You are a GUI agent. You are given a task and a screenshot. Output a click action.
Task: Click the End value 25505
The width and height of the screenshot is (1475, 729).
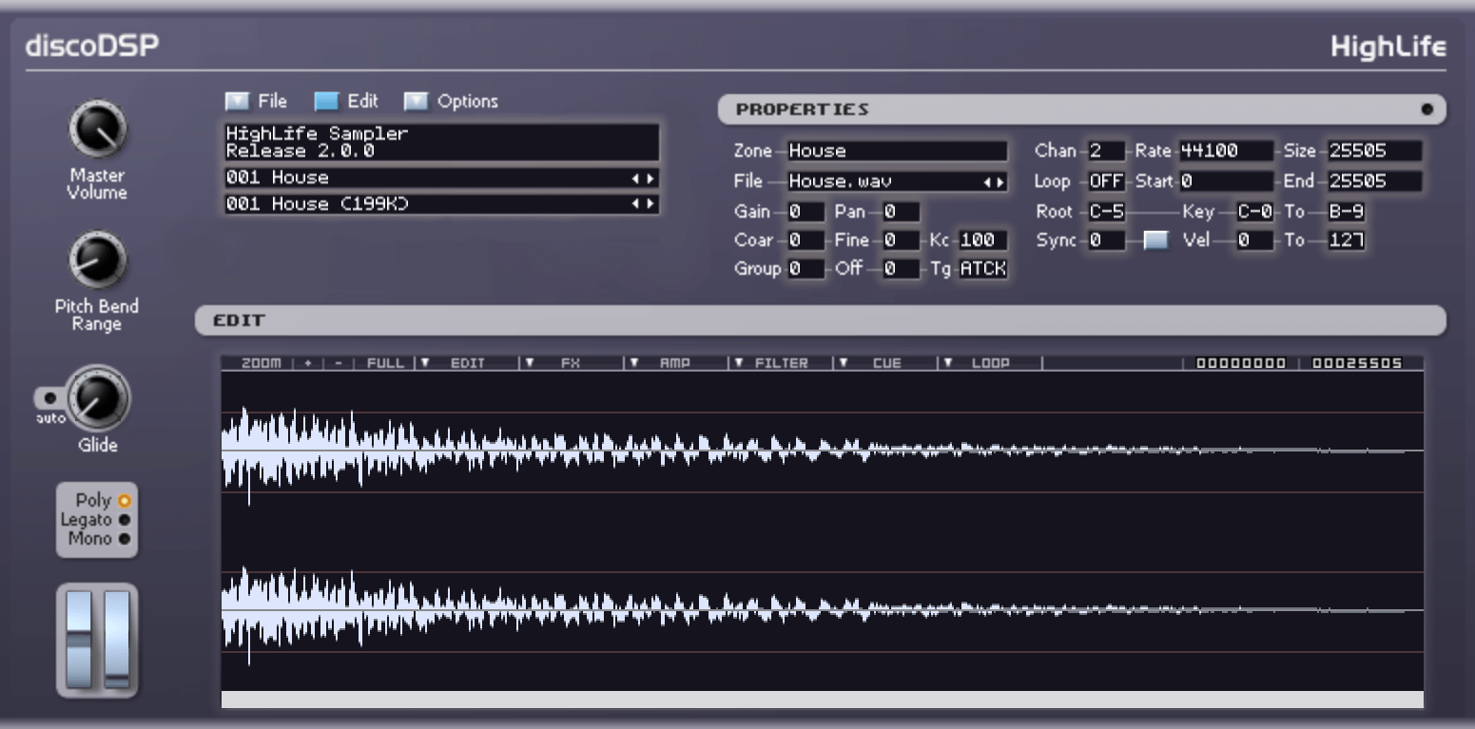[x=1375, y=182]
